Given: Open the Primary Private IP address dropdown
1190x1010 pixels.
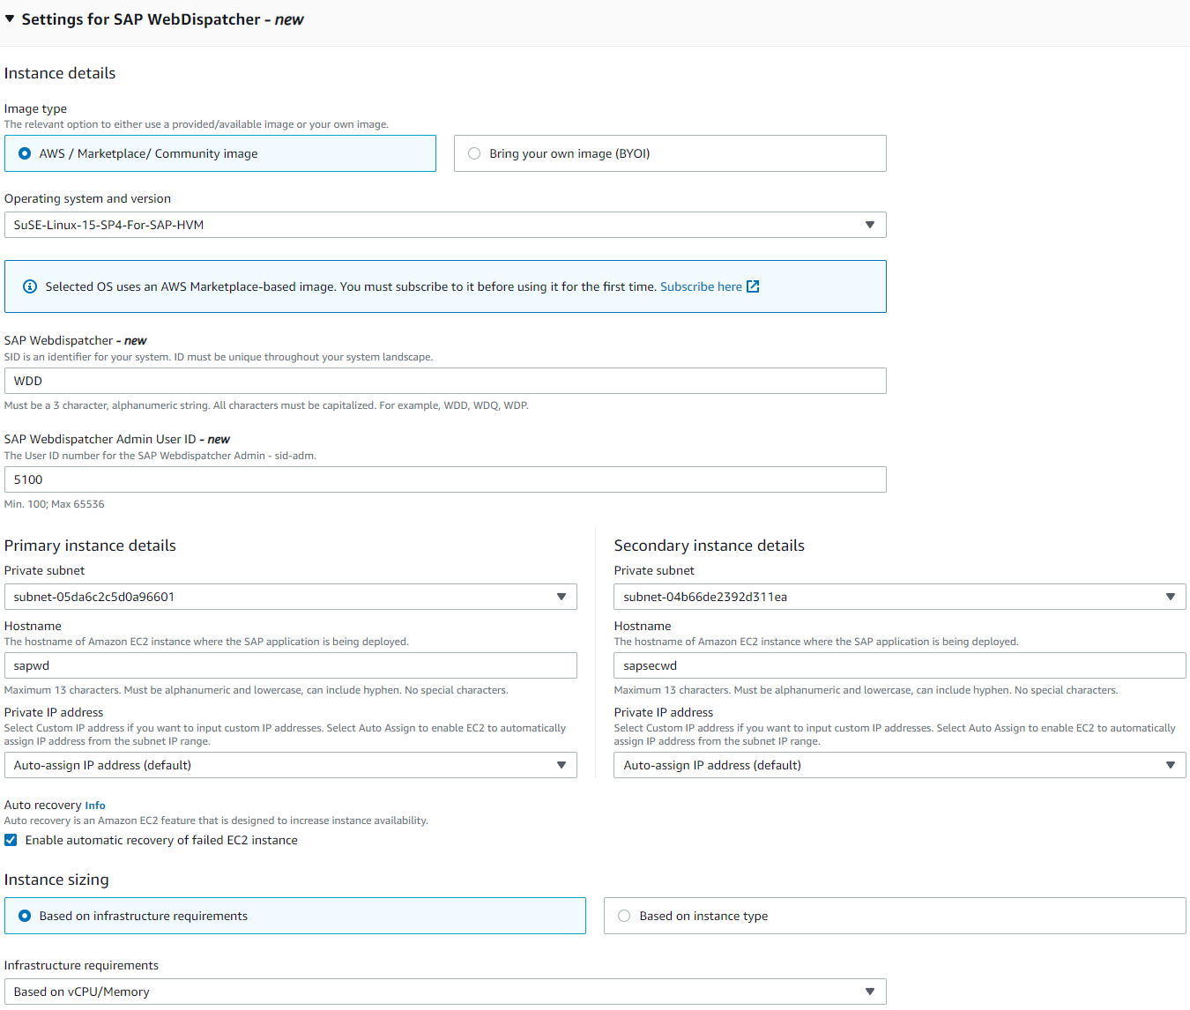Looking at the screenshot, I should click(291, 765).
